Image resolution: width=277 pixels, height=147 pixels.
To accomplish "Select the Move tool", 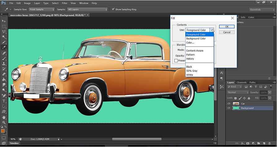I will (4, 21).
